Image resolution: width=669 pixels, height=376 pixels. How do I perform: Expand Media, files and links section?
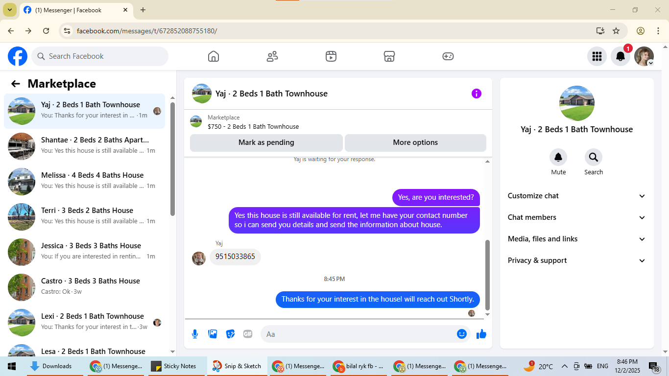[577, 239]
